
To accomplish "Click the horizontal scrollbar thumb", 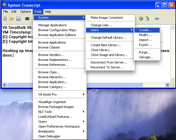I will pyautogui.click(x=115, y=85).
